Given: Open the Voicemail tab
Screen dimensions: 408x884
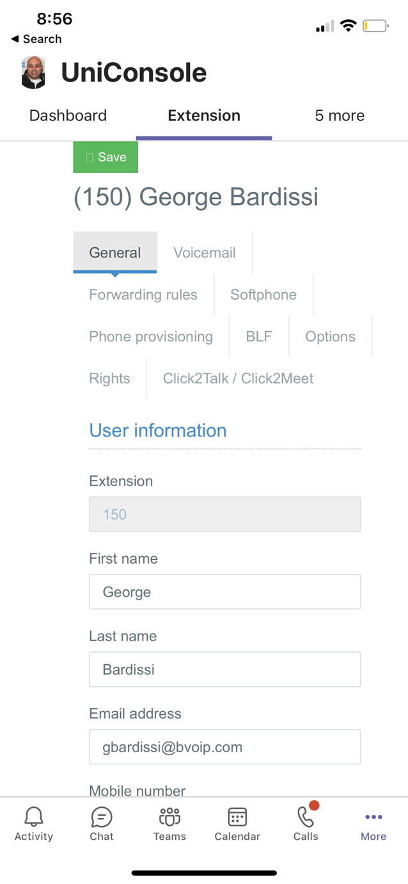Looking at the screenshot, I should tap(205, 252).
